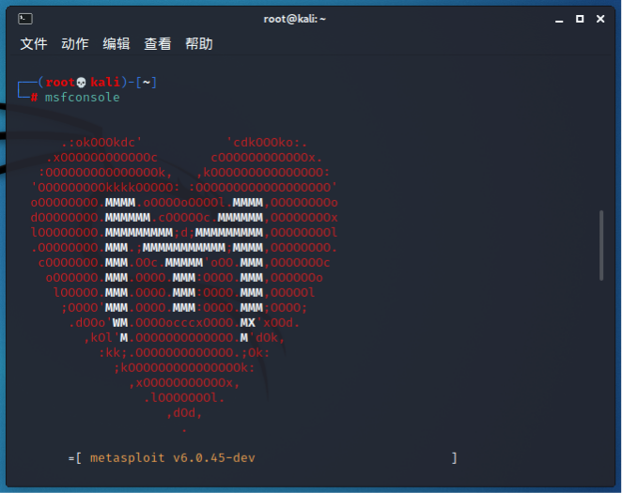Open the 帮助 menu
Image resolution: width=622 pixels, height=493 pixels.
click(199, 43)
